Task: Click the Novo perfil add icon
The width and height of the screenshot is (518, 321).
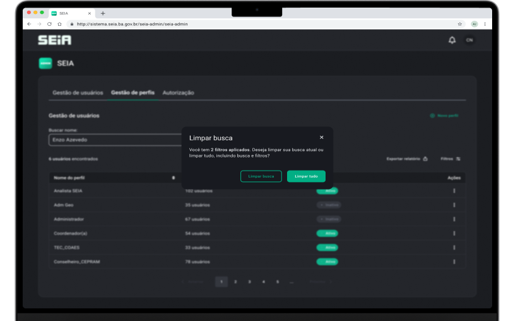Action: click(432, 116)
